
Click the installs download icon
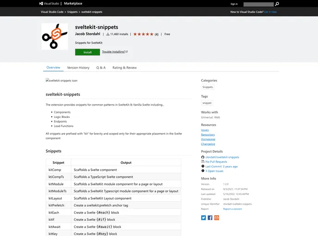tap(108, 34)
